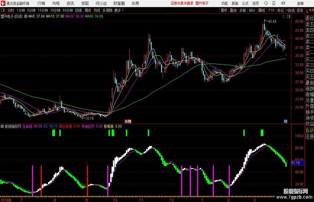This screenshot has width=314, height=202.
Task: Expand dropdown beside 盟升电子(日线) title
Action: [x=26, y=16]
